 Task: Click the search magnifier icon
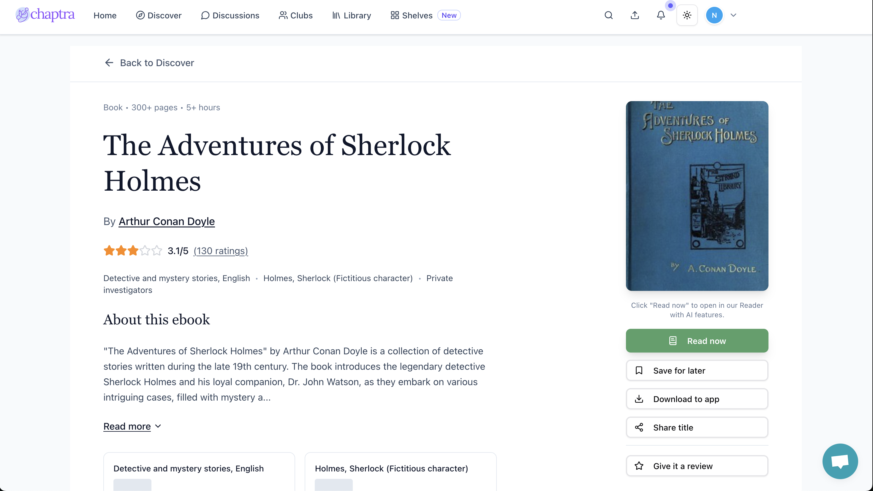(x=608, y=15)
